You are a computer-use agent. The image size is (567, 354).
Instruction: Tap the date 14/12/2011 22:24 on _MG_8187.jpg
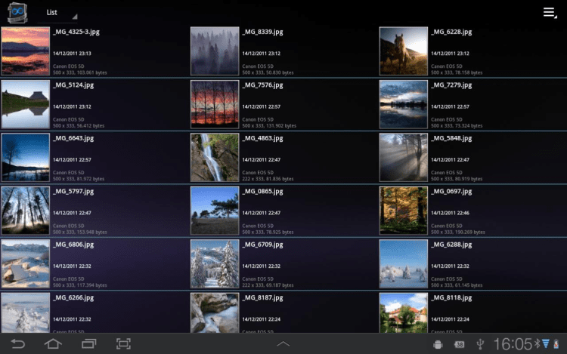(261, 319)
